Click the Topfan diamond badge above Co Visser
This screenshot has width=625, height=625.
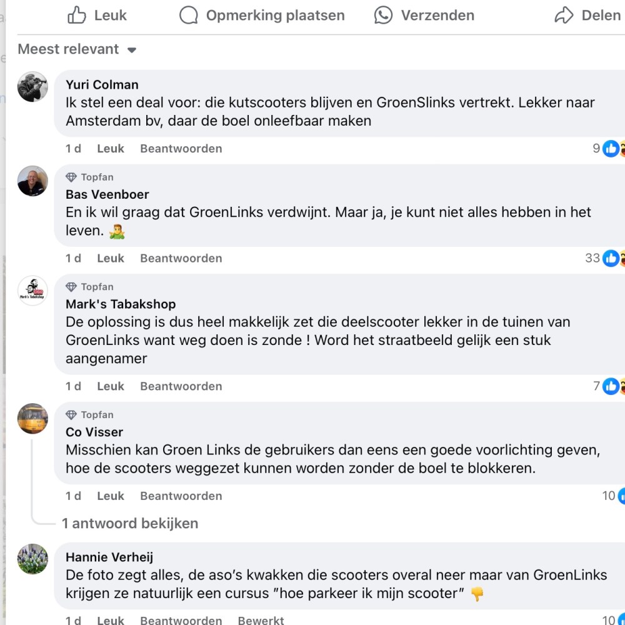71,415
